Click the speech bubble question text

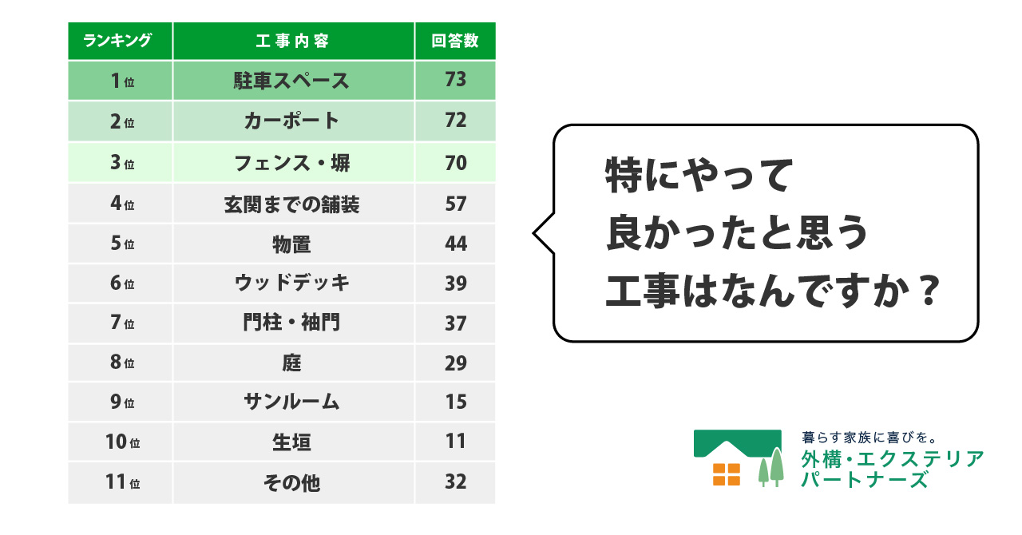pos(765,234)
